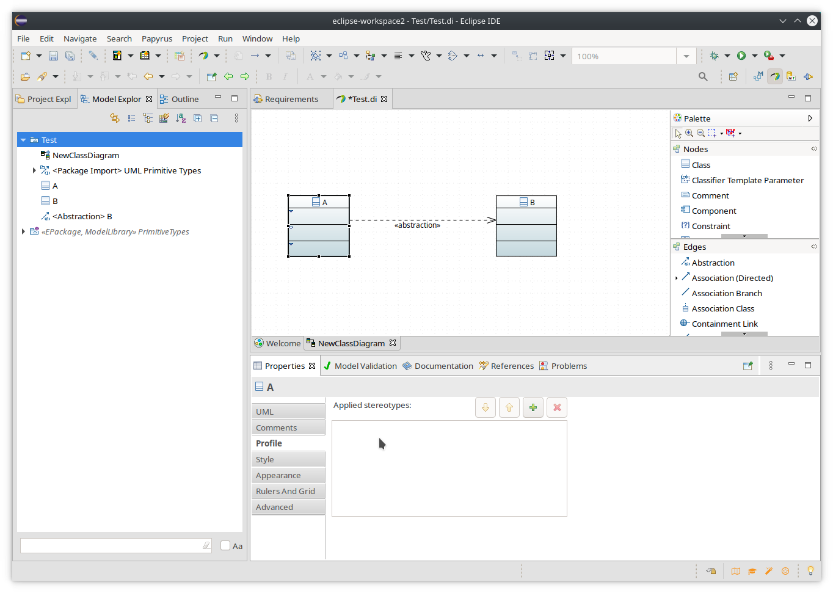This screenshot has height=593, width=833.
Task: Switch to the Git perspective icon
Action: point(791,76)
